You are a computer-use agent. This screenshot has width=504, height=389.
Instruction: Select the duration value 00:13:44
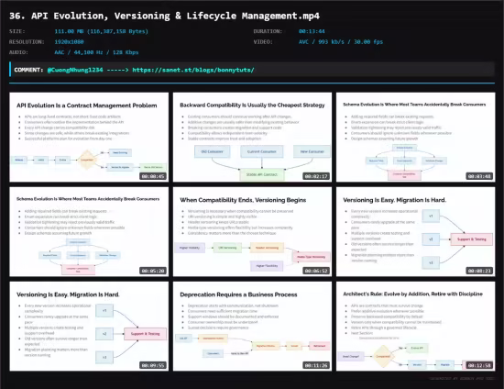click(312, 31)
